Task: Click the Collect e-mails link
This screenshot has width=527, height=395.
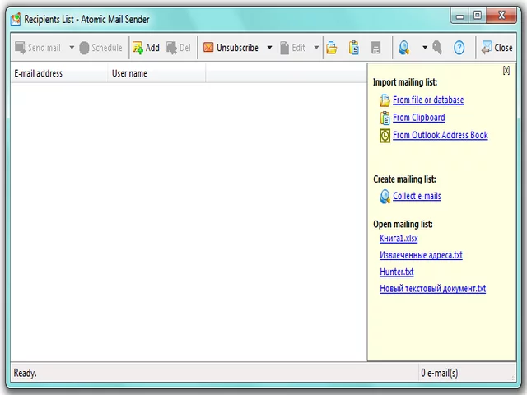Action: [417, 197]
